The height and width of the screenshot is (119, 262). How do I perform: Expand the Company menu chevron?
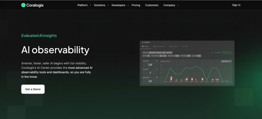pyautogui.click(x=178, y=5)
